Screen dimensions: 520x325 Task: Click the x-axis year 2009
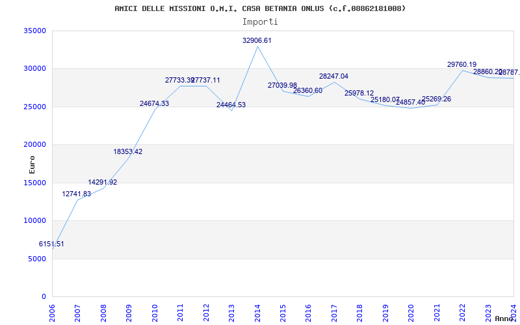pyautogui.click(x=129, y=313)
